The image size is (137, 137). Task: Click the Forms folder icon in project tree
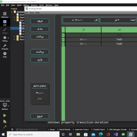[x=17, y=37]
